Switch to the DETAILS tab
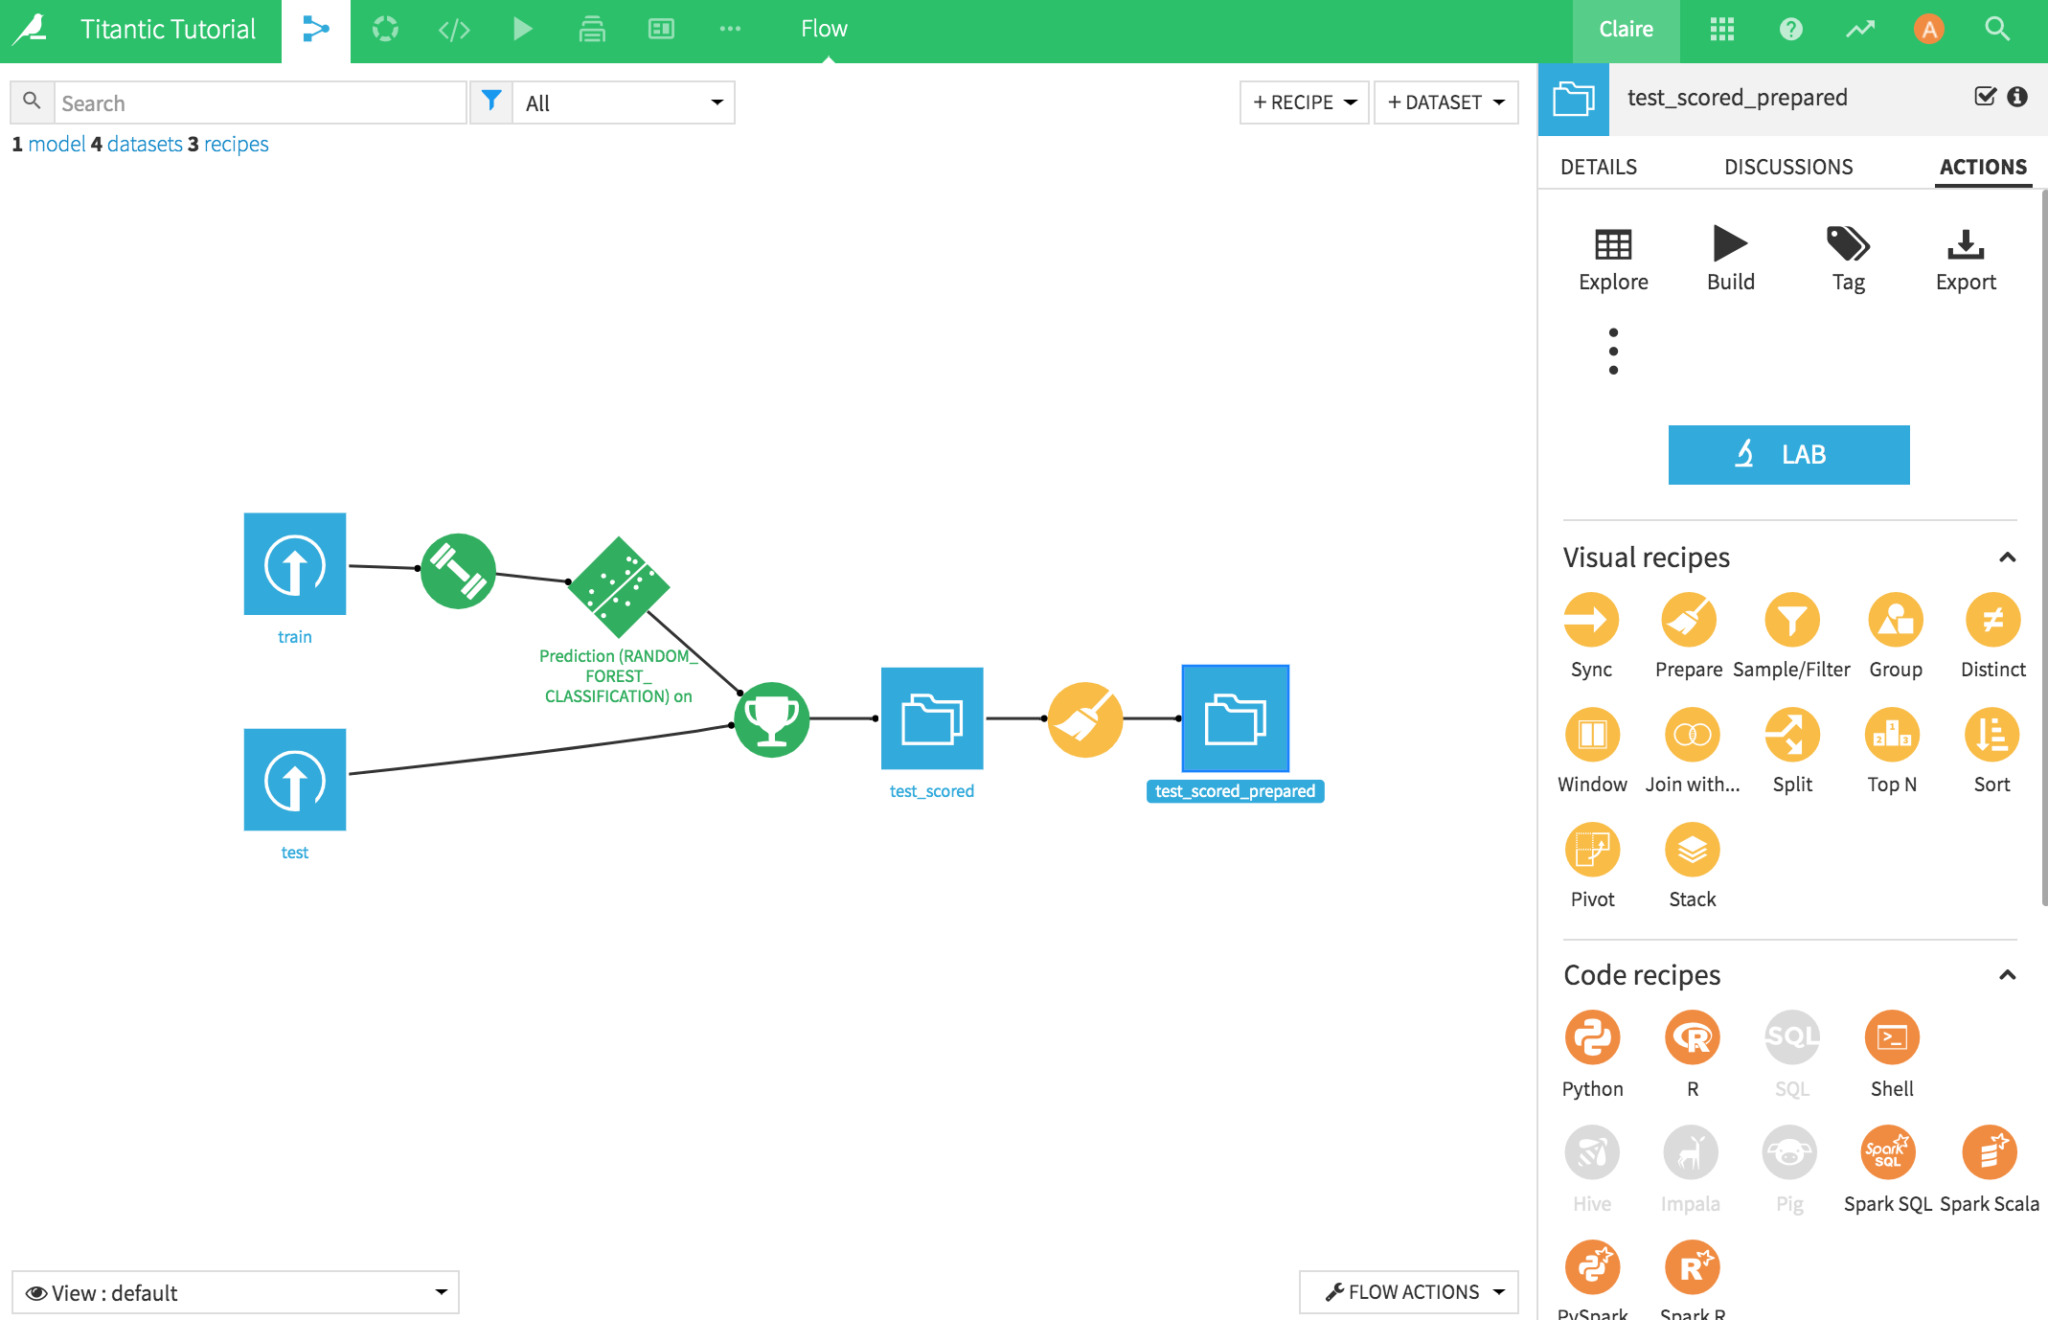Image resolution: width=2048 pixels, height=1320 pixels. (1599, 166)
